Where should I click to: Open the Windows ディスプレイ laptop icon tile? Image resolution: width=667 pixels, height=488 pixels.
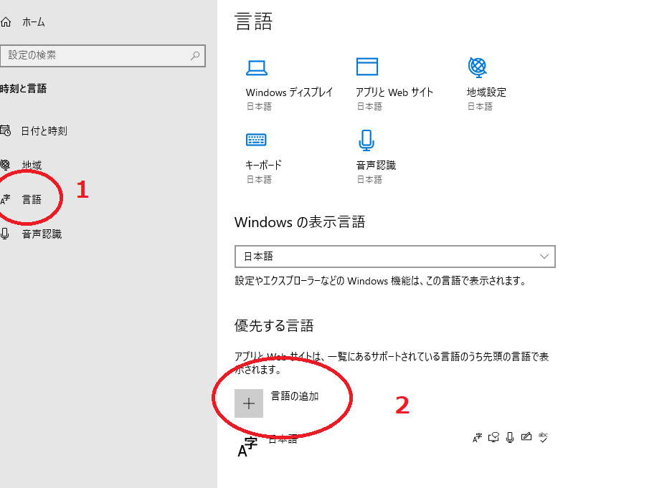(x=257, y=67)
